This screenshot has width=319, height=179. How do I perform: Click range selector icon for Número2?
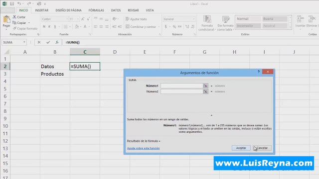205,91
